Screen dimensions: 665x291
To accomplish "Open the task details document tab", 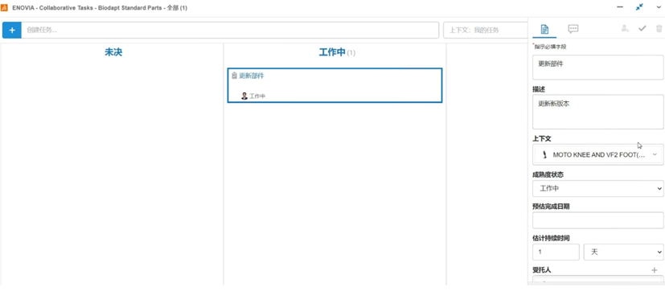I will [x=544, y=29].
